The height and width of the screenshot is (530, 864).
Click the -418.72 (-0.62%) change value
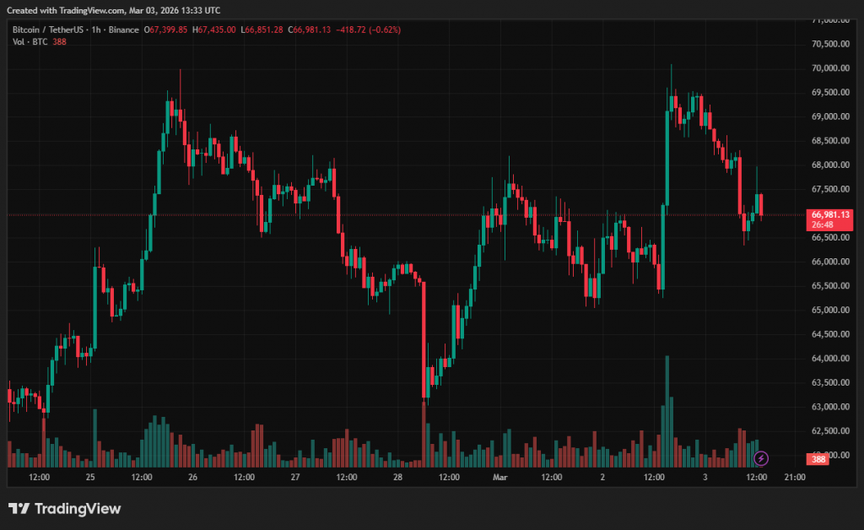[x=368, y=30]
